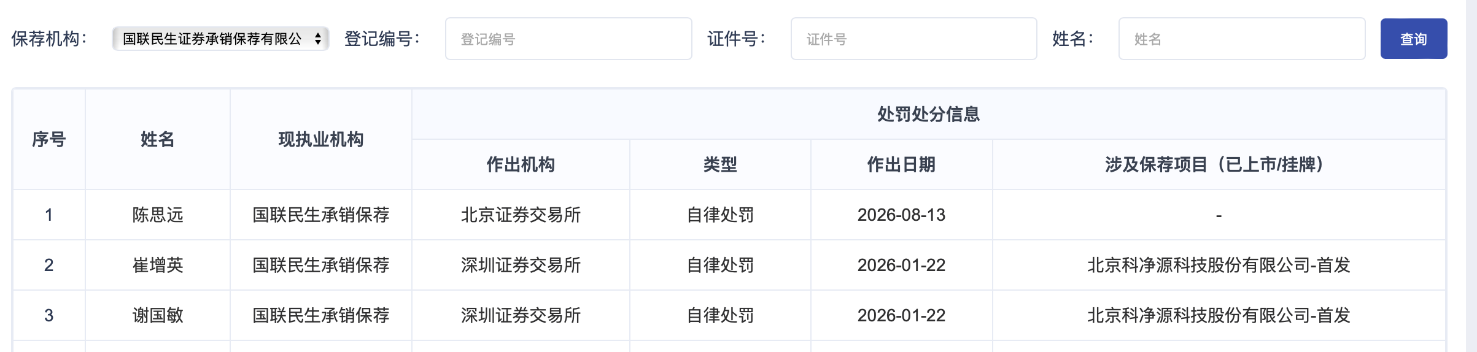1477x352 pixels.
Task: Focus the 证件号 input field
Action: point(913,39)
